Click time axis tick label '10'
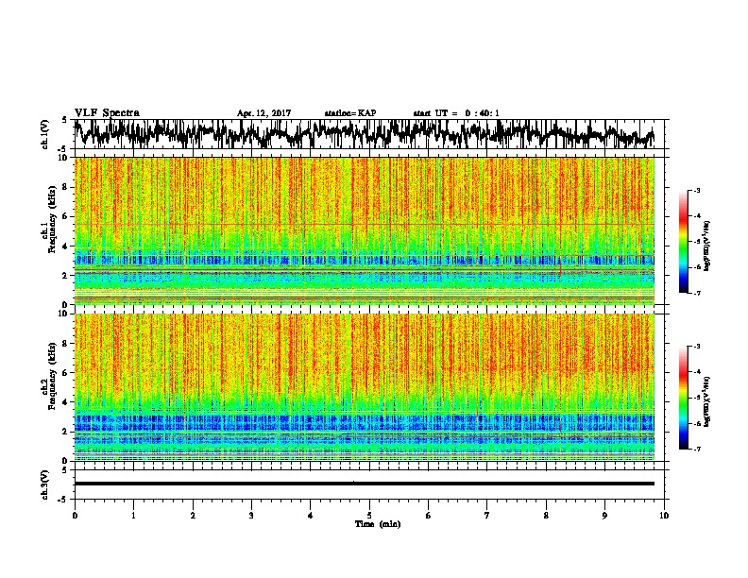The width and height of the screenshot is (748, 578). [664, 515]
